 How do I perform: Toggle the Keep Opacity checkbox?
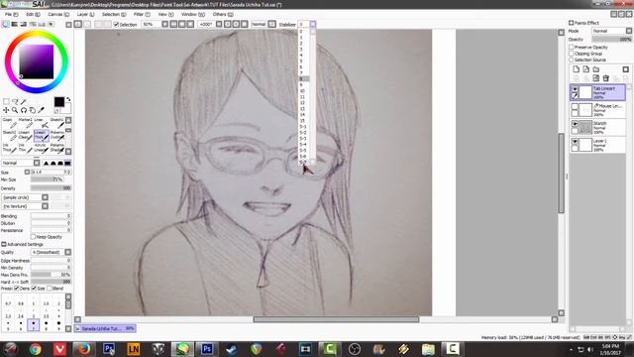pos(33,237)
